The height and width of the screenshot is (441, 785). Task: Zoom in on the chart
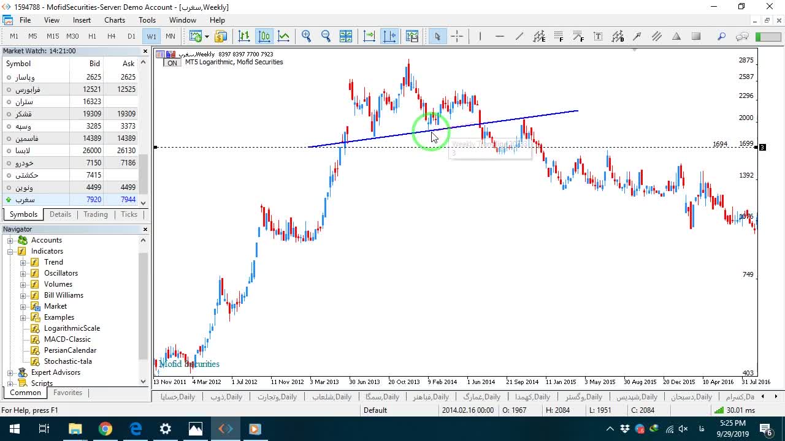pyautogui.click(x=307, y=36)
